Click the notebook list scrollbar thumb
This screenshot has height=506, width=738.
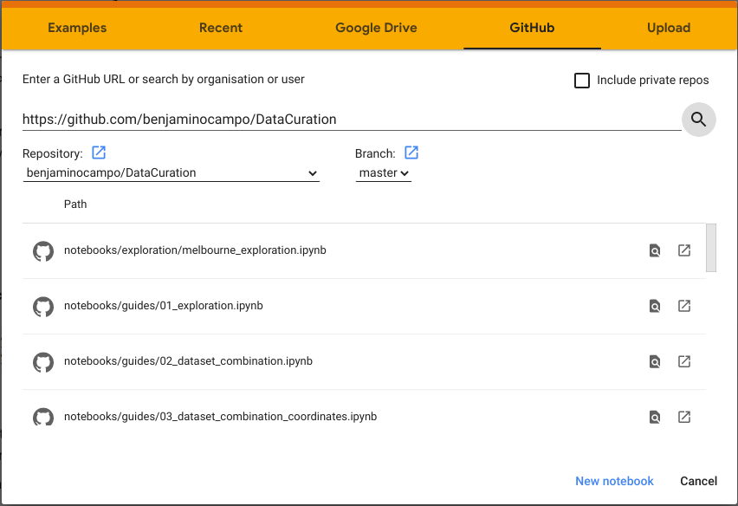pos(710,248)
